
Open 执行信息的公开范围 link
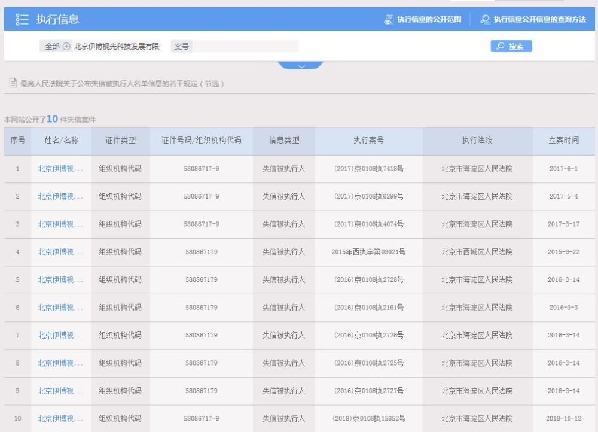click(429, 19)
